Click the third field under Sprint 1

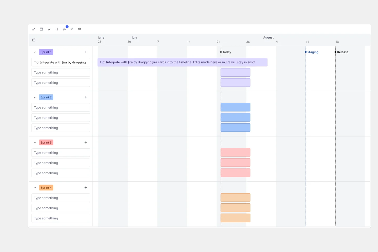click(61, 83)
